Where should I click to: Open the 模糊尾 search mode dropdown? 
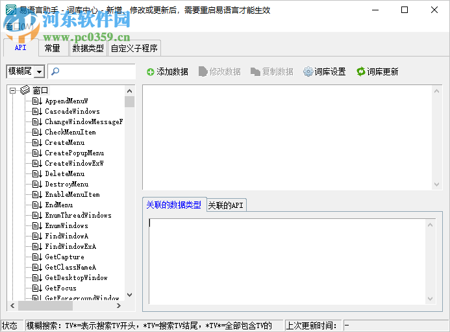(40, 71)
